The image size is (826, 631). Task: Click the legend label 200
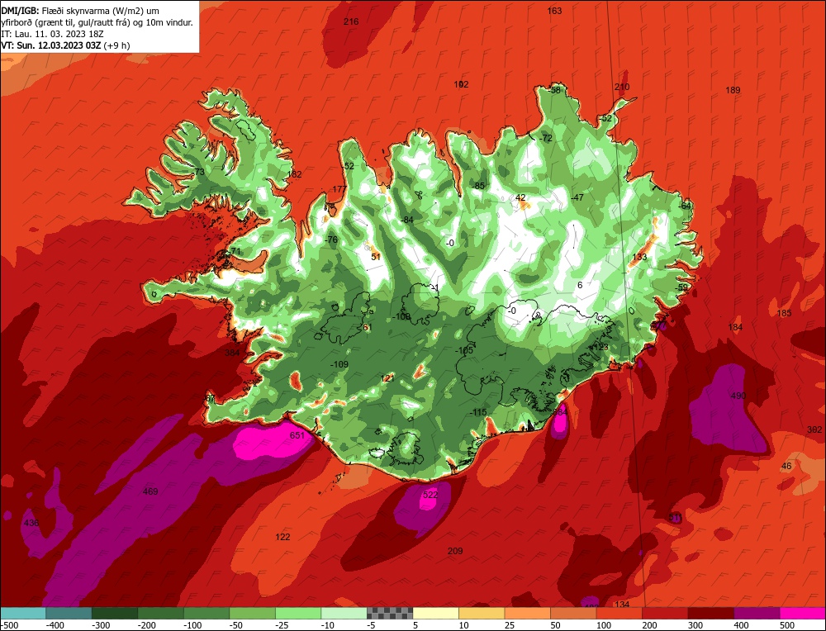tap(649, 625)
